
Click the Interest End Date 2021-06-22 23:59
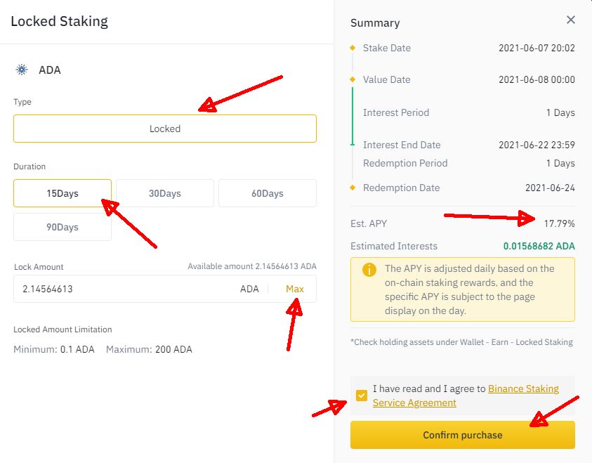537,145
